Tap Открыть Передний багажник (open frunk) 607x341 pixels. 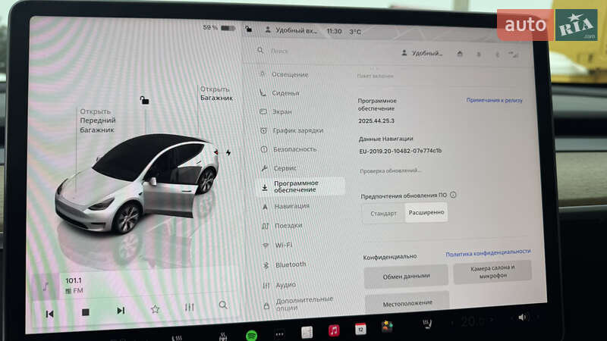98,120
